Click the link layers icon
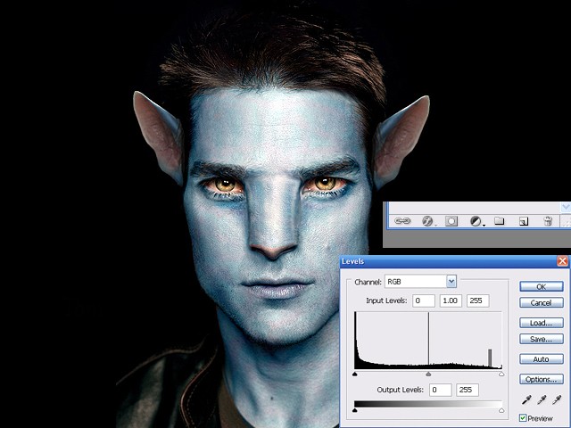This screenshot has width=571, height=428. pyautogui.click(x=402, y=221)
